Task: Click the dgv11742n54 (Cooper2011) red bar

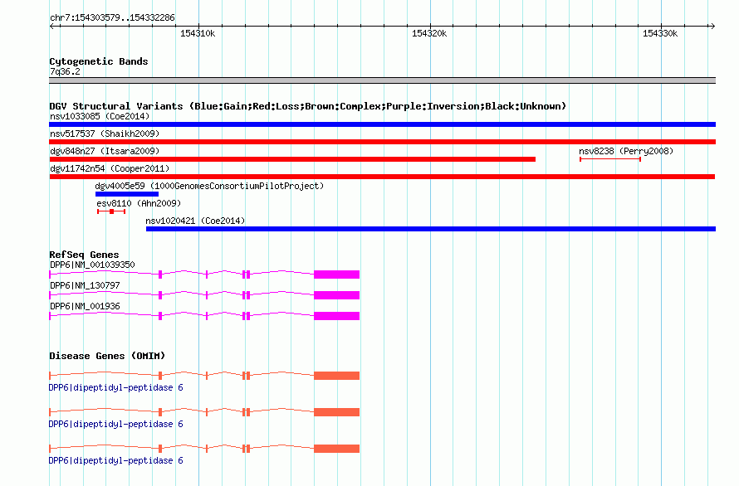Action: 382,177
